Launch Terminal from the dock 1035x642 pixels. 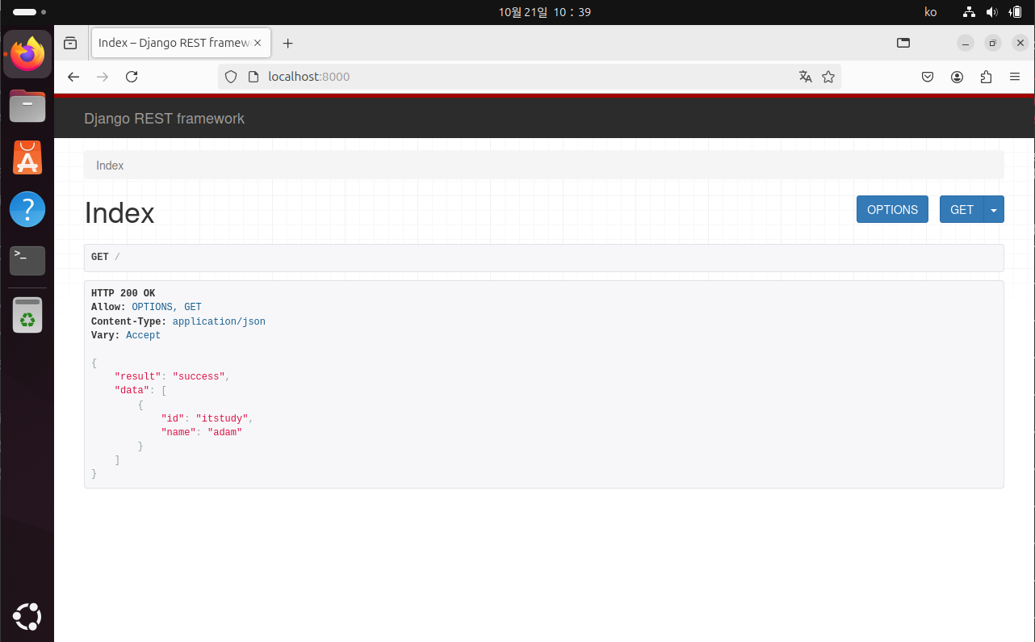point(27,260)
